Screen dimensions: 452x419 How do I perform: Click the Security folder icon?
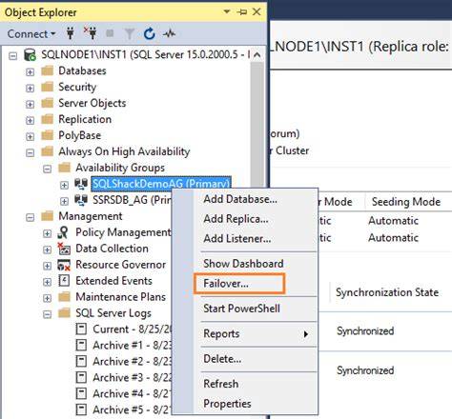click(48, 87)
